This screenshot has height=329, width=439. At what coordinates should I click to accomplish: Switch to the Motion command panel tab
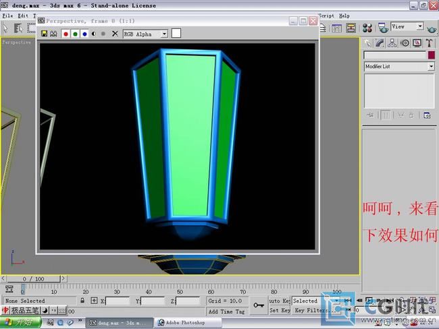click(x=405, y=43)
